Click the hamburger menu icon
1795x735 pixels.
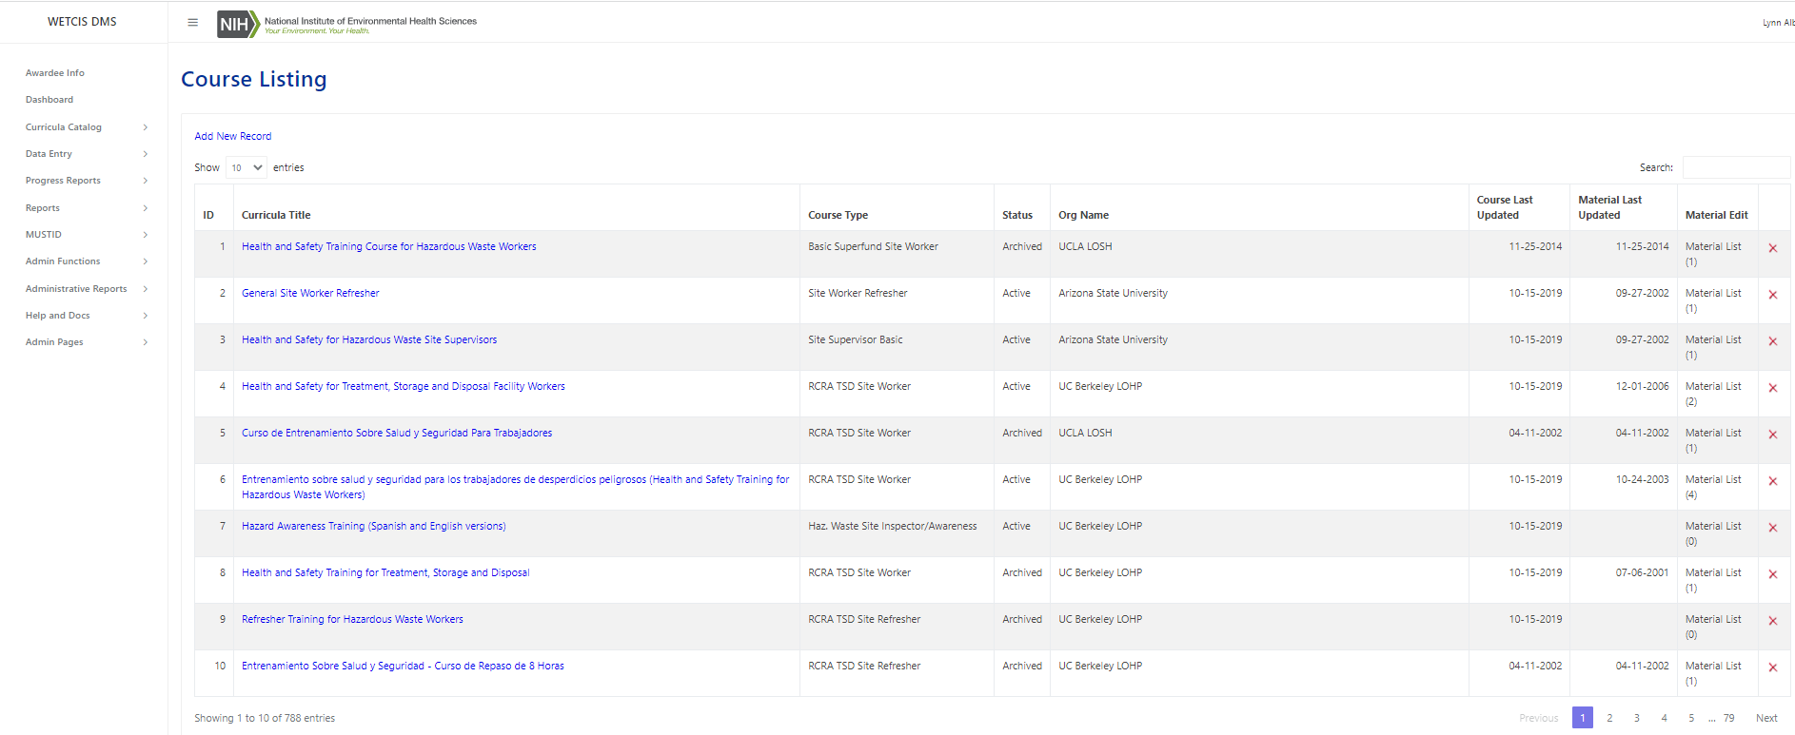tap(193, 23)
